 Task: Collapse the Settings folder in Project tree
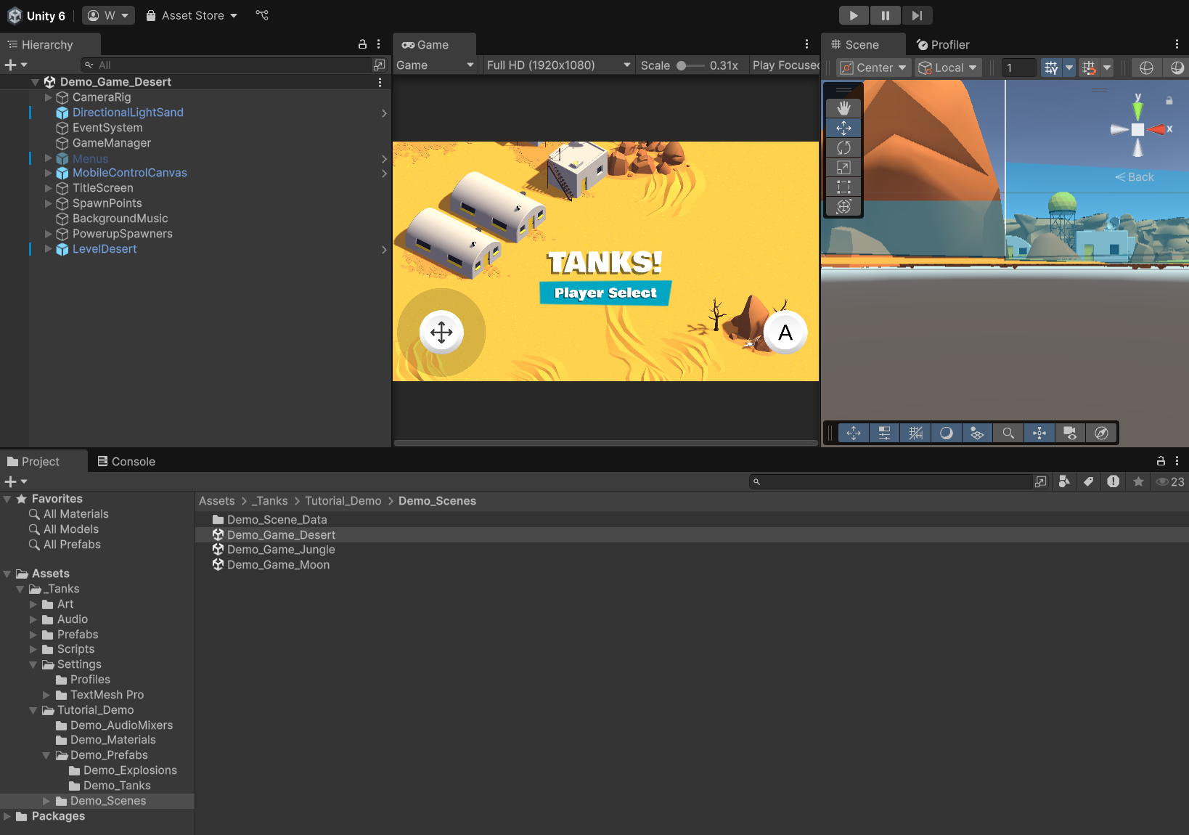(x=33, y=664)
